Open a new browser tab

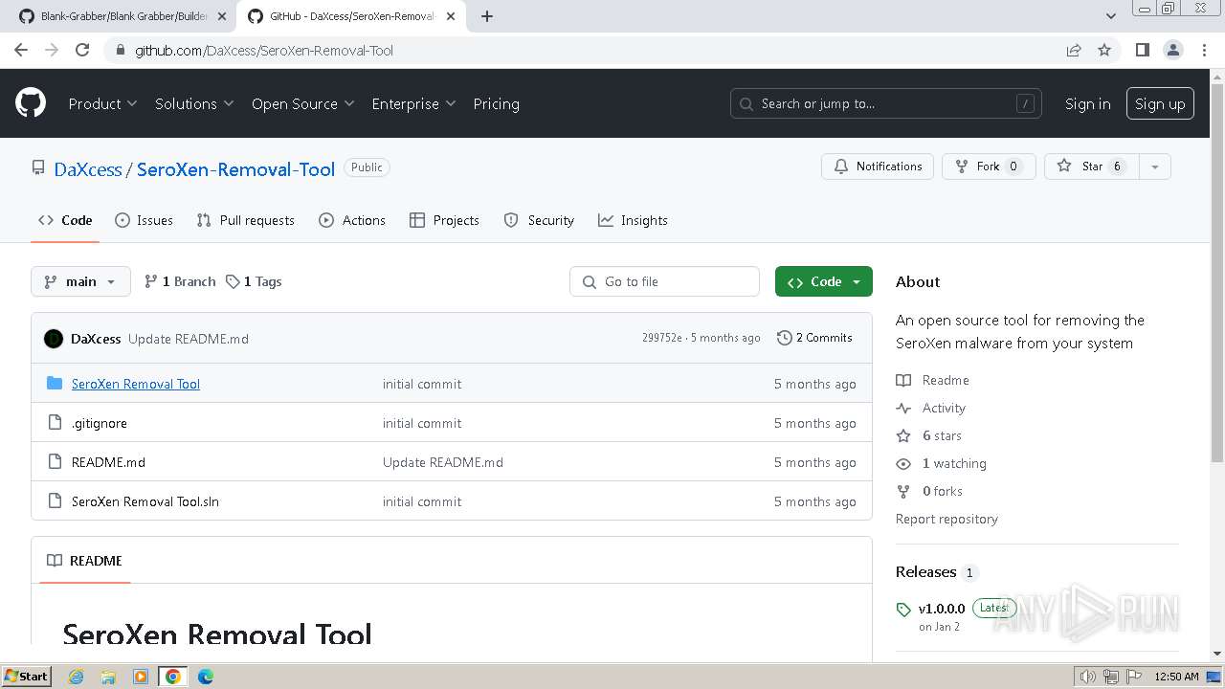[486, 16]
